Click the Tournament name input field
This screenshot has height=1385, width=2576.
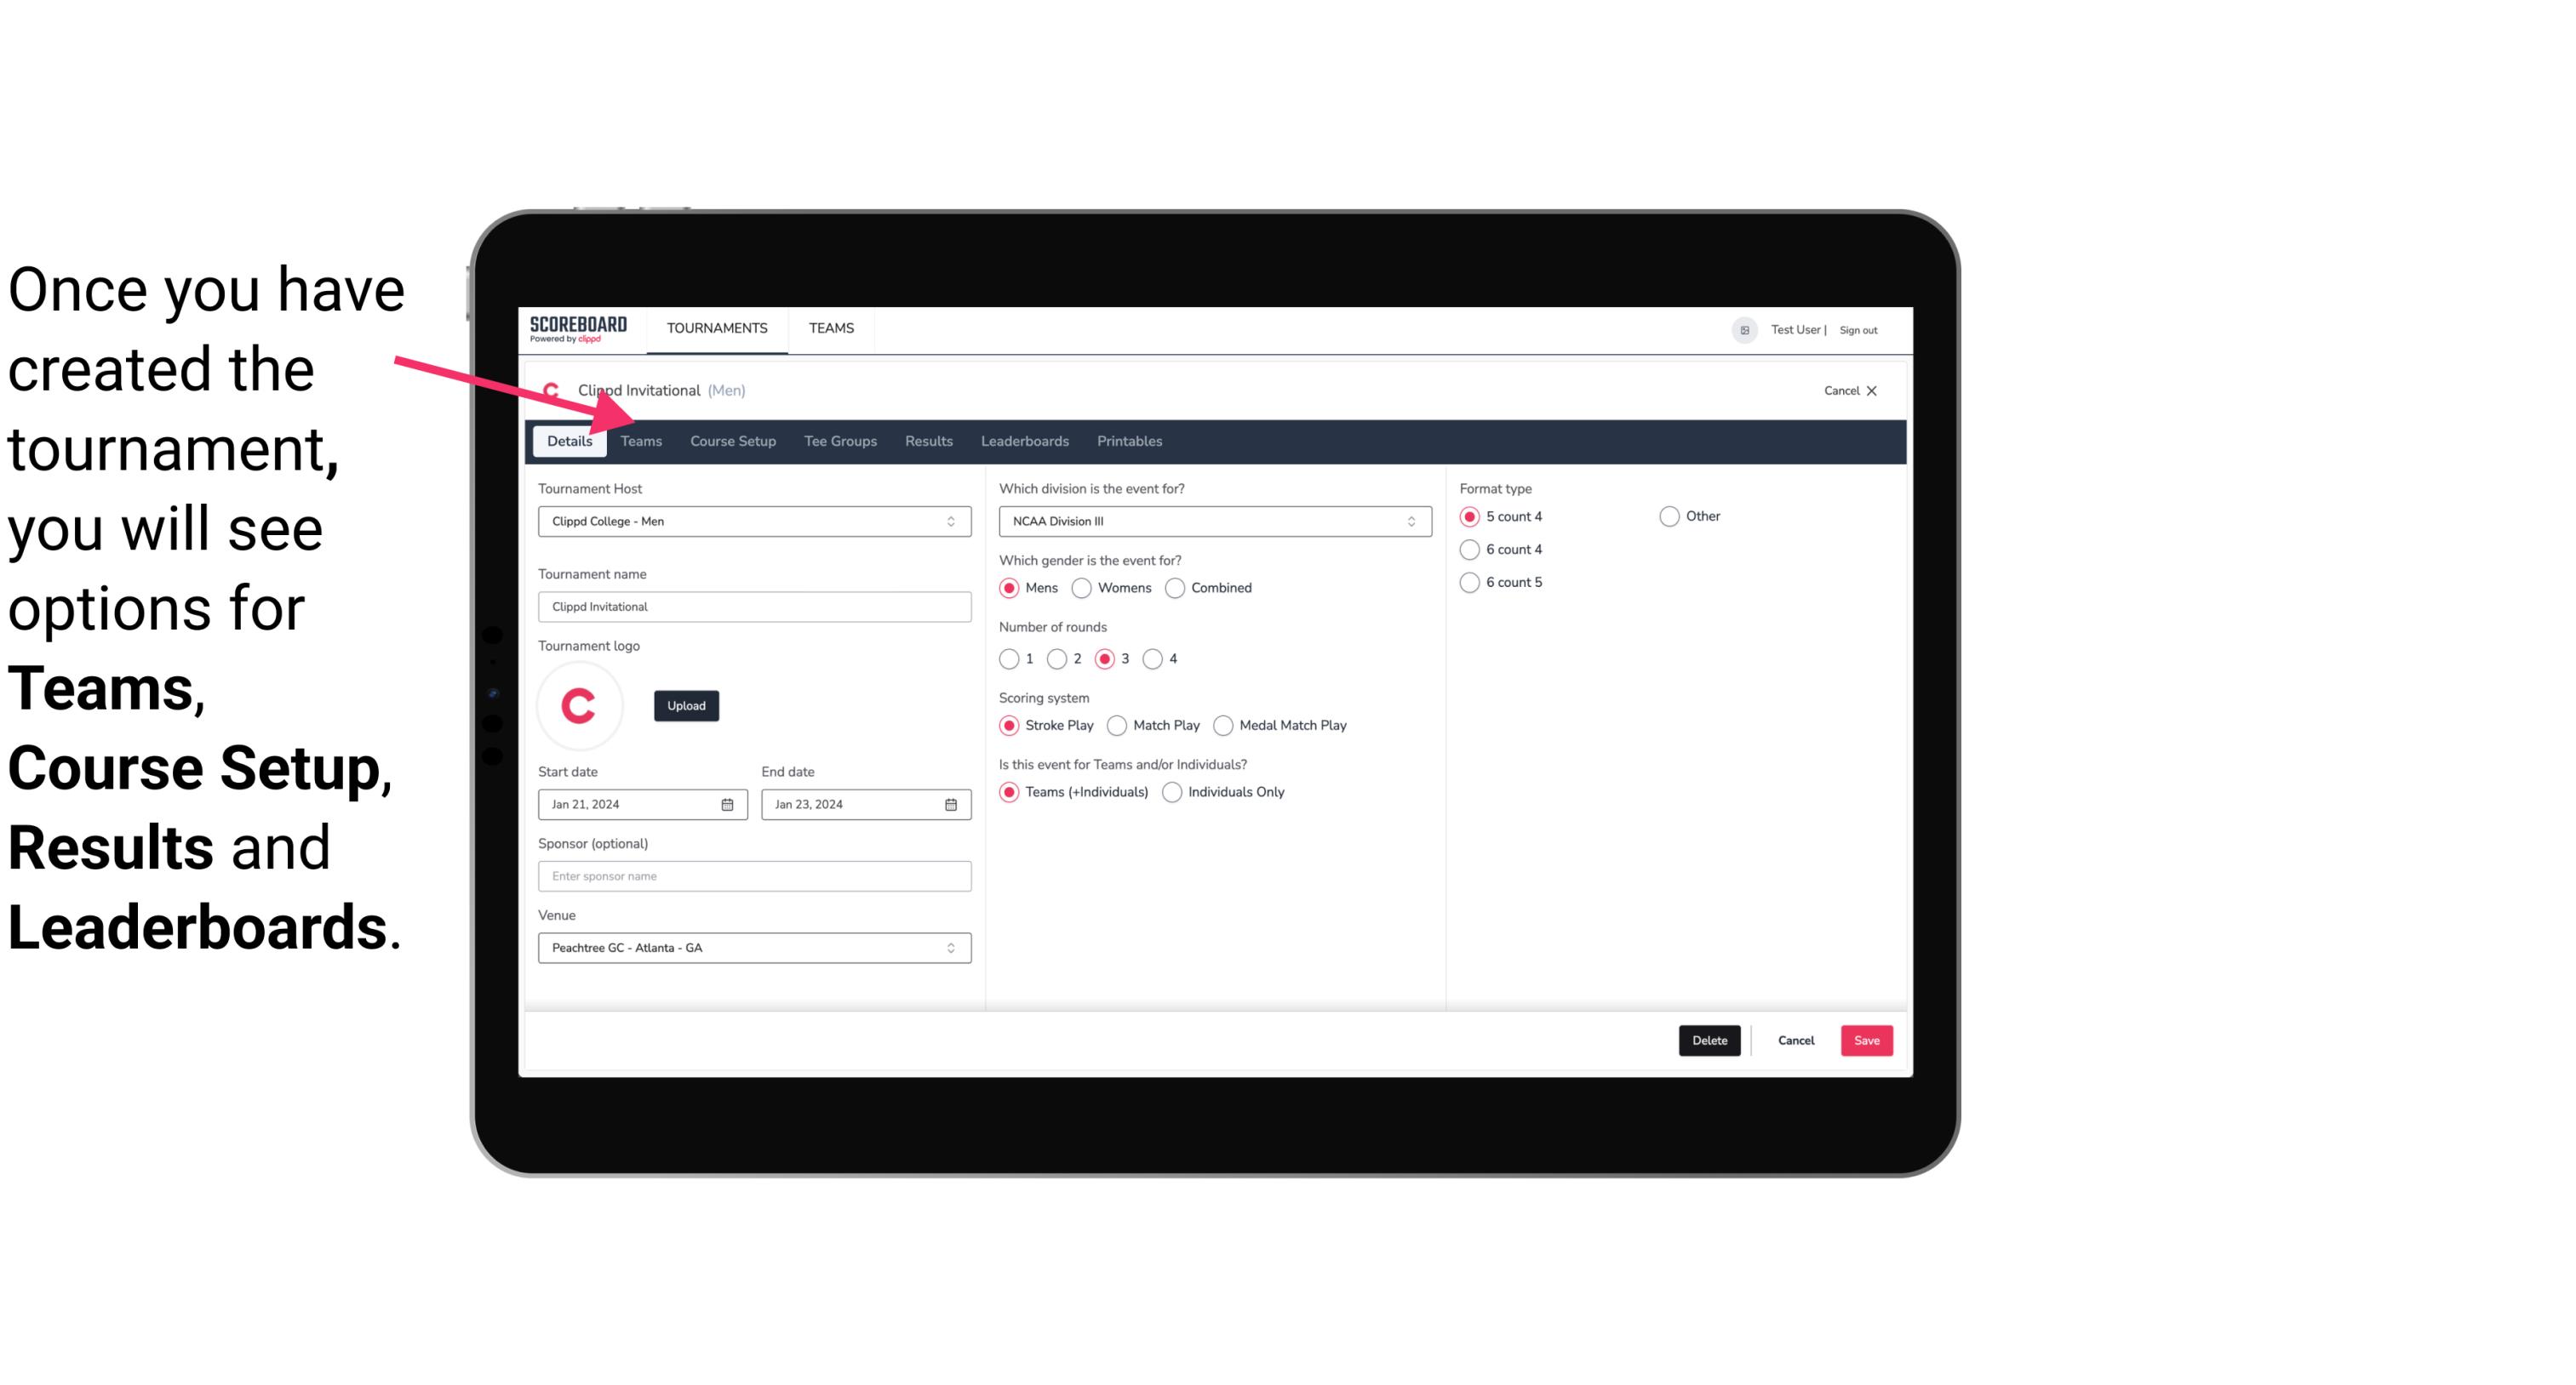[753, 606]
